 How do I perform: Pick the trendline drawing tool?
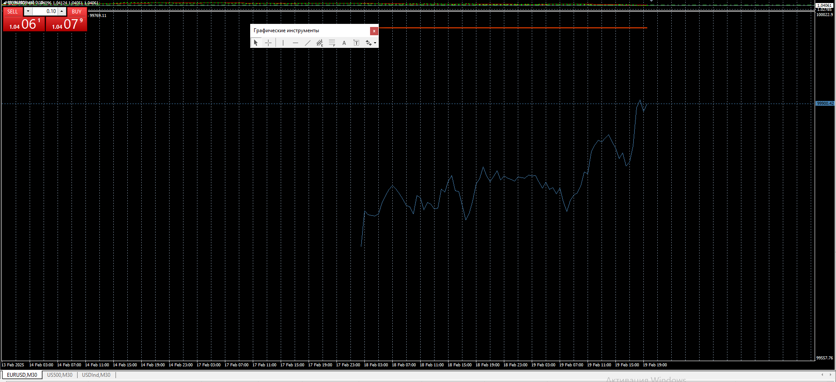point(308,43)
